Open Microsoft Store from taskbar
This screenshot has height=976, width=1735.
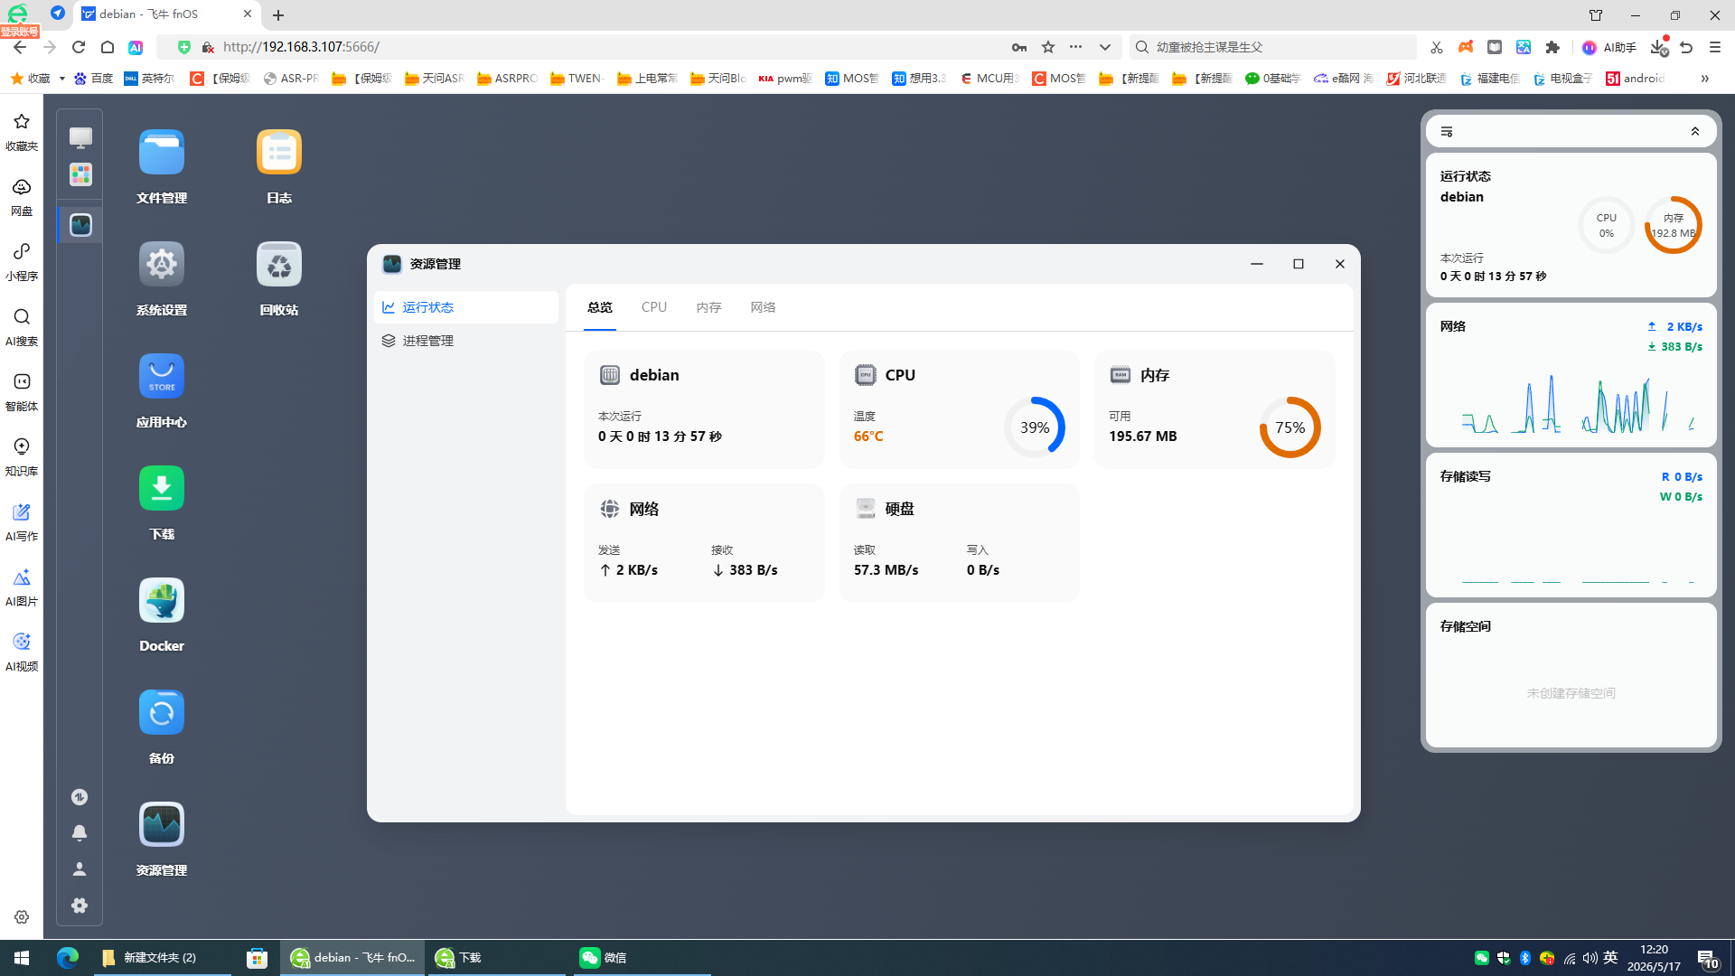click(x=258, y=958)
